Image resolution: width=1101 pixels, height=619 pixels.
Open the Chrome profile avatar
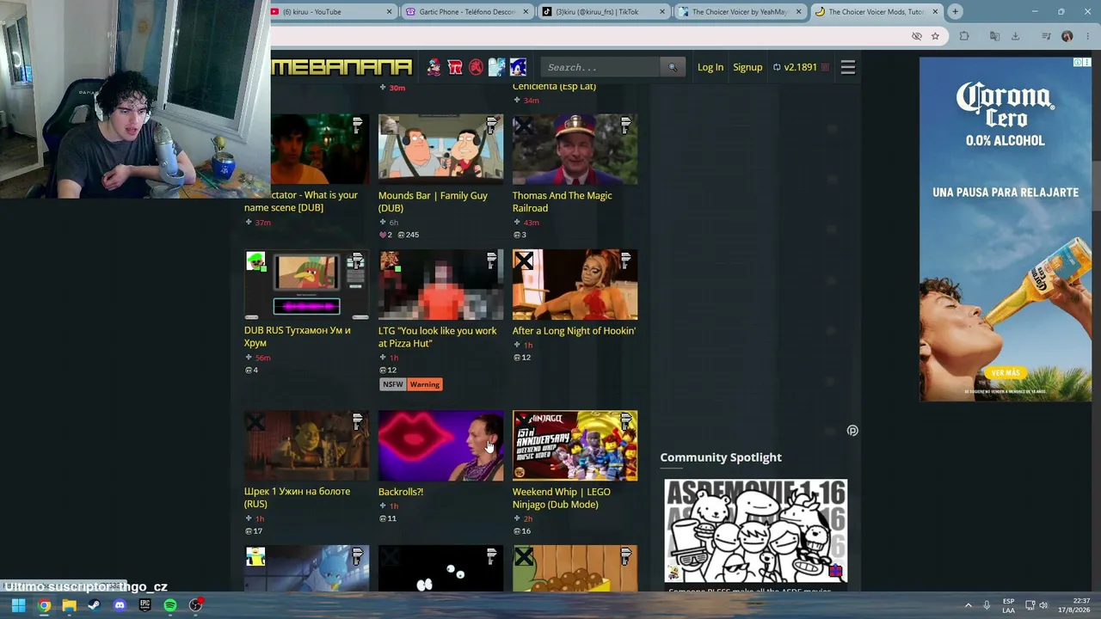click(1067, 36)
